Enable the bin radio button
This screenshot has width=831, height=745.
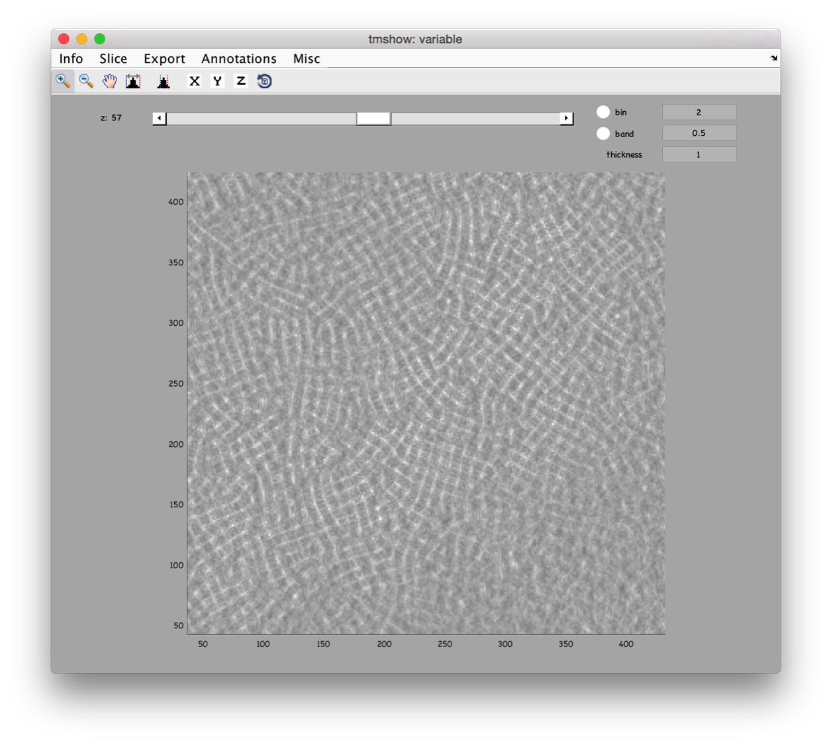point(603,112)
